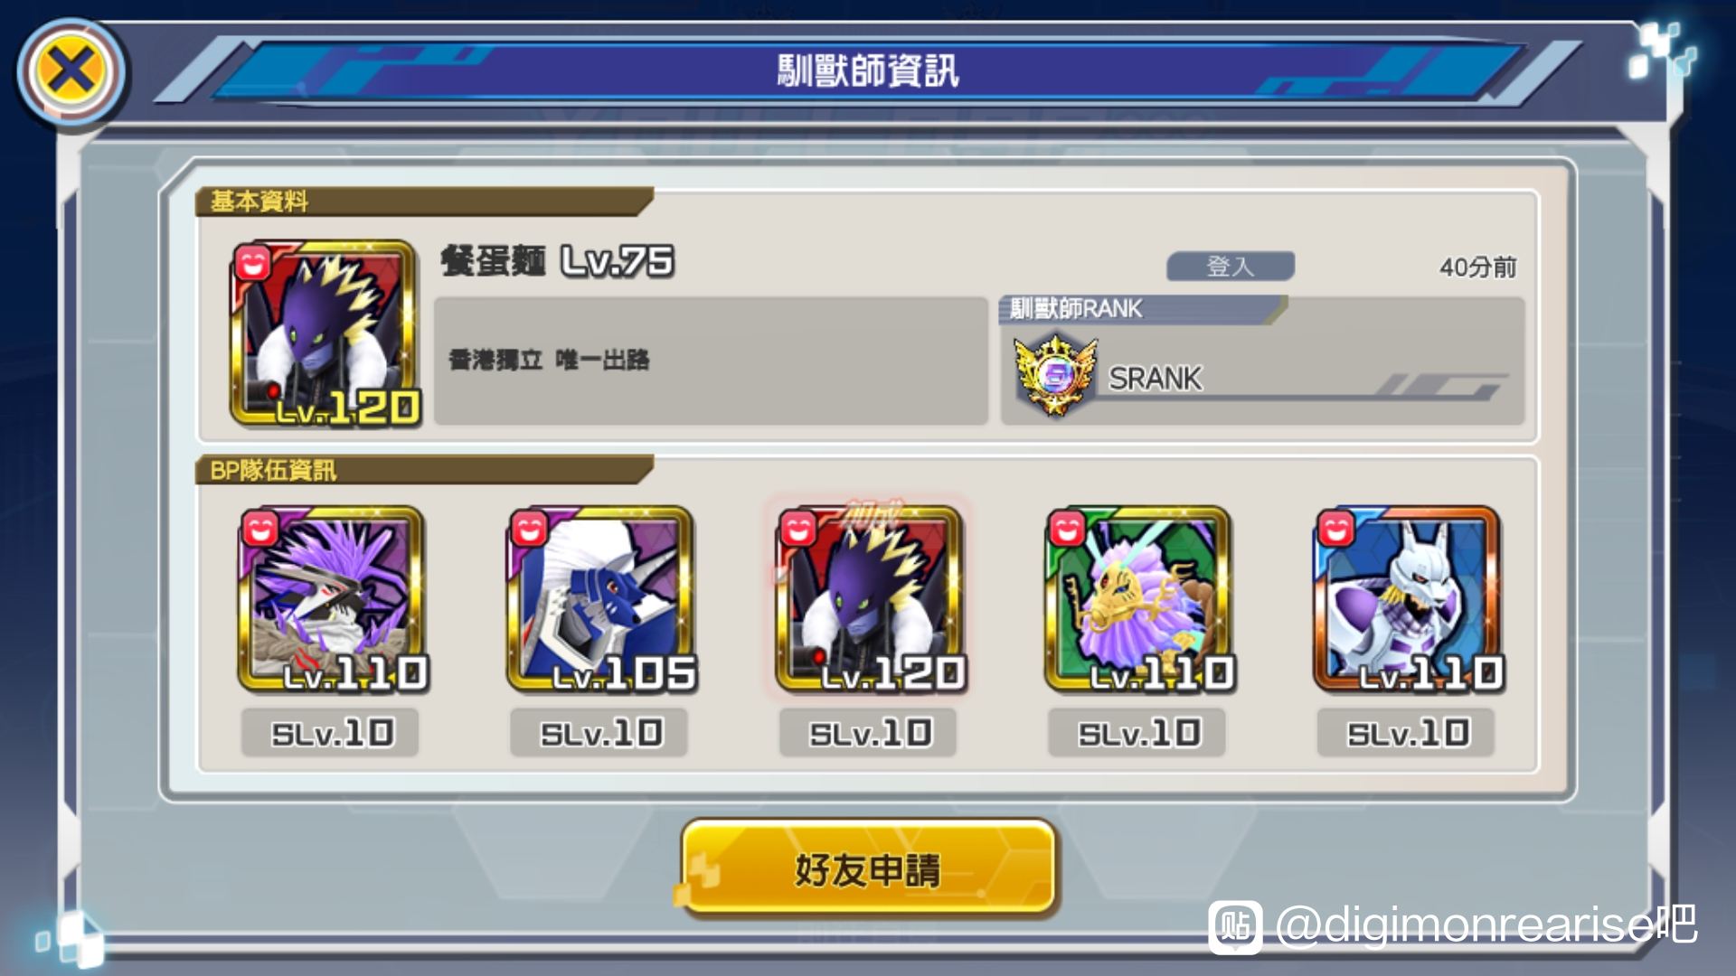Tap the smiley icon on white wolf Digimon

point(1335,528)
